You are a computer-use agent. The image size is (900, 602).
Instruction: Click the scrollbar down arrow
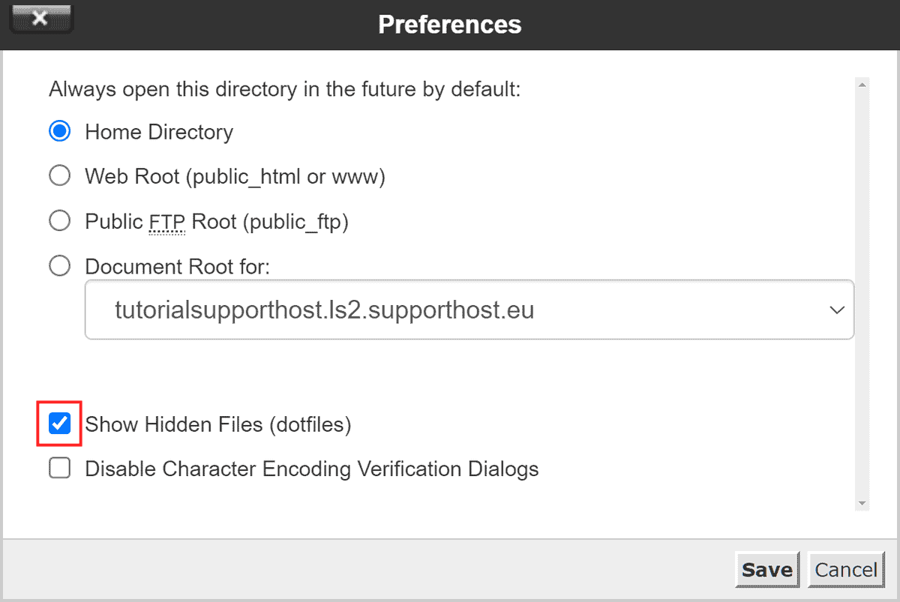[861, 503]
